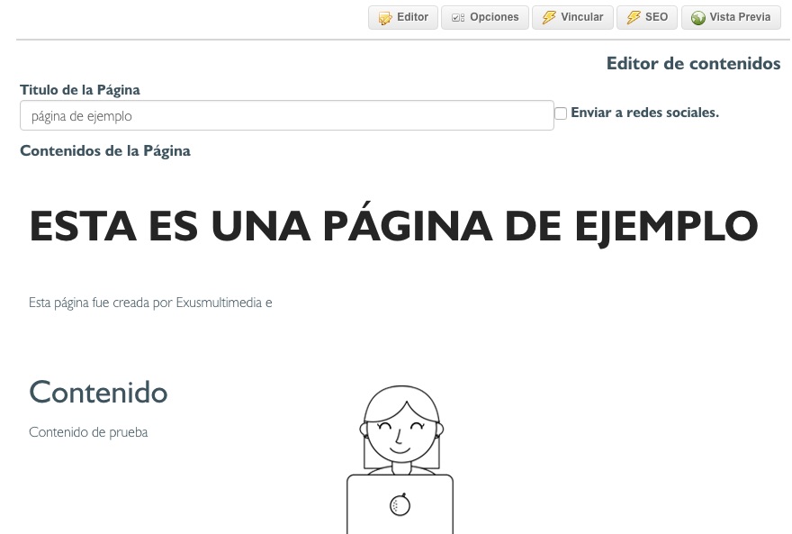Click the globe icon on Vista Previa

(698, 18)
